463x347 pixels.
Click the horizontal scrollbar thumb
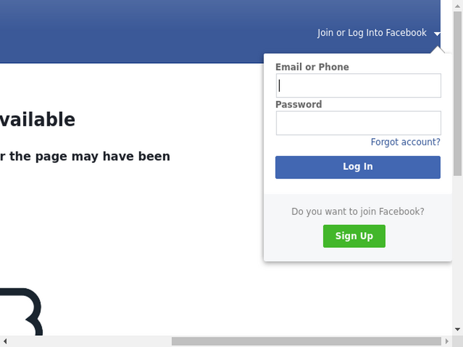click(307, 341)
